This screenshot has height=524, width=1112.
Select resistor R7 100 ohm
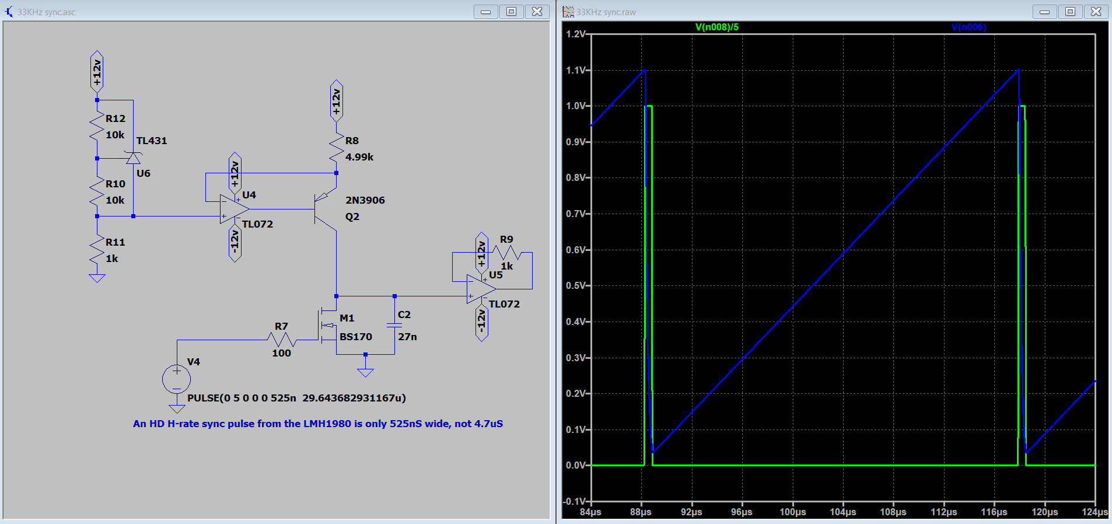pos(282,340)
